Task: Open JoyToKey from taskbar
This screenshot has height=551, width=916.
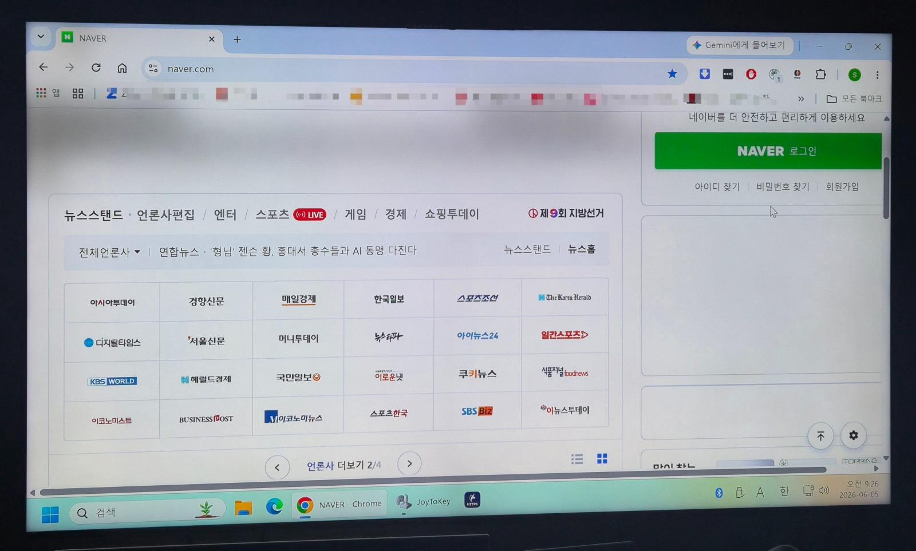Action: [424, 502]
